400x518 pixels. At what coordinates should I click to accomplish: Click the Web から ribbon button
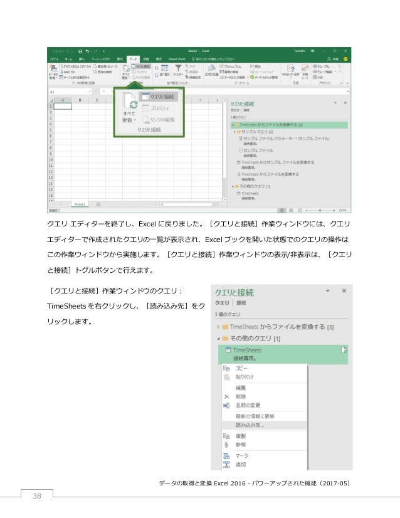(x=67, y=71)
